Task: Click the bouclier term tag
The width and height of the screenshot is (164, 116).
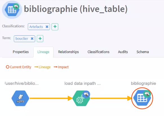Action: (22, 39)
